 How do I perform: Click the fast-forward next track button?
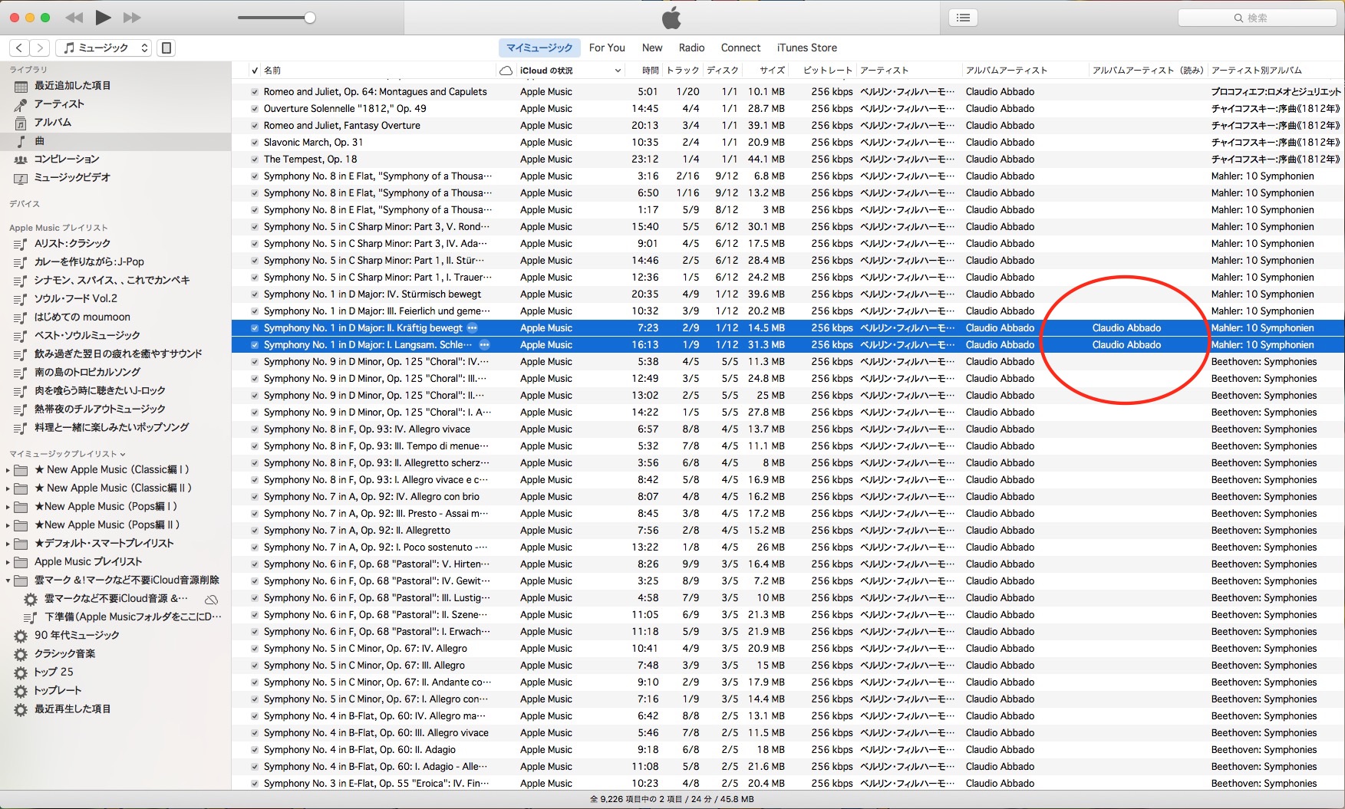132,18
